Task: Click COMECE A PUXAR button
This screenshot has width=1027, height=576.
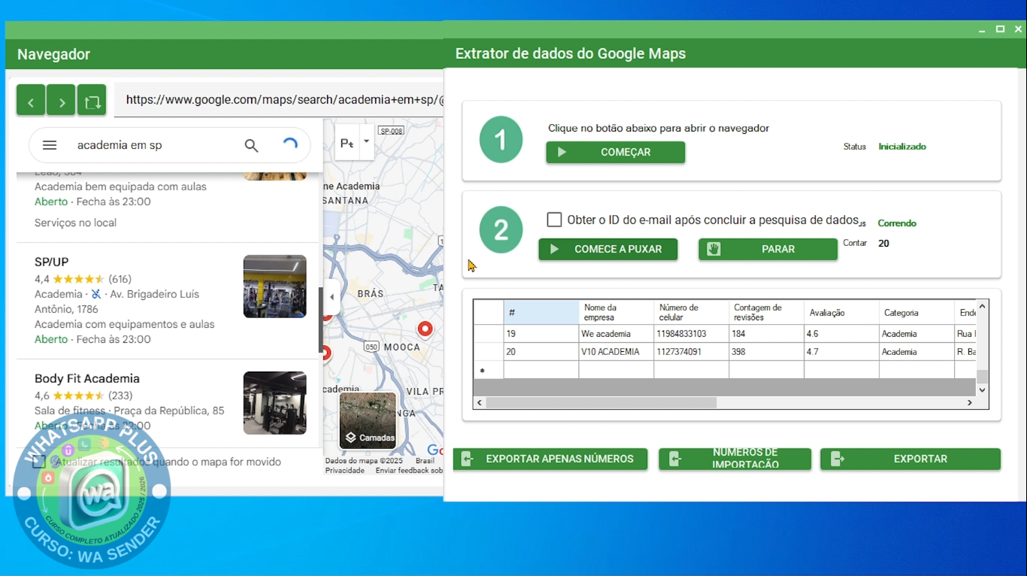Action: [607, 249]
